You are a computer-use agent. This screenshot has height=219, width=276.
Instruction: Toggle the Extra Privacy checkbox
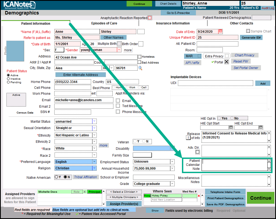point(227,56)
